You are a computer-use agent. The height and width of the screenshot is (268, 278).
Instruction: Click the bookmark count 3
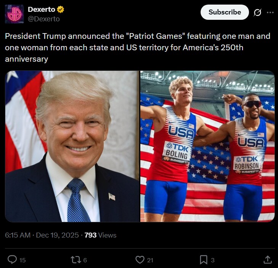213,260
